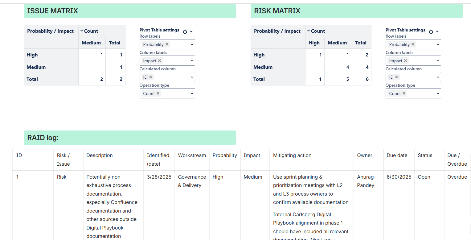The width and height of the screenshot is (471, 240).
Task: Click the chevron on the Risk Matrix Count header
Action: click(x=308, y=31)
